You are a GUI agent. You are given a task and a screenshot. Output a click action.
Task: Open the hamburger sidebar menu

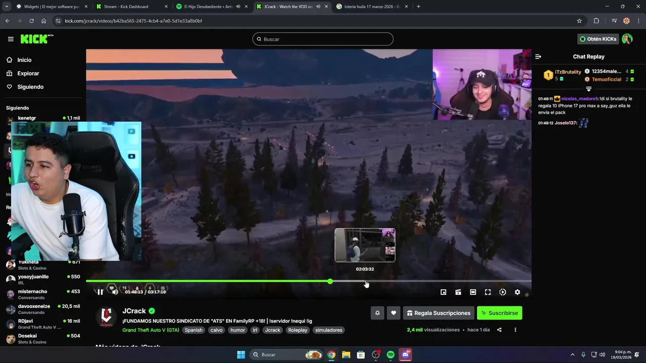11,39
